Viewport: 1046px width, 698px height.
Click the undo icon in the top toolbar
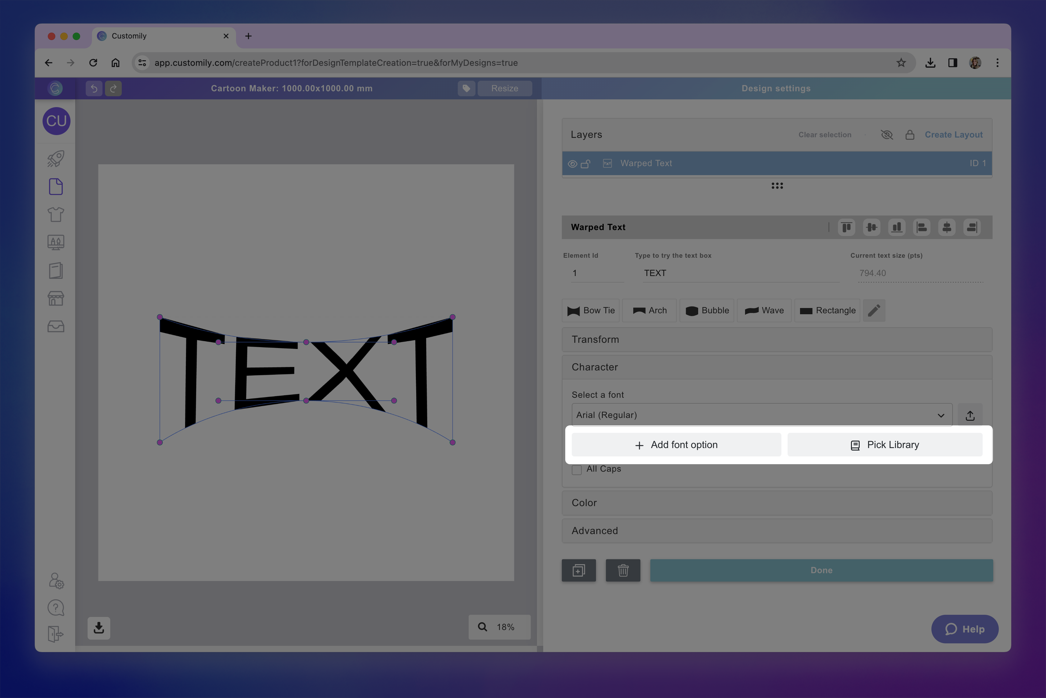pos(94,88)
